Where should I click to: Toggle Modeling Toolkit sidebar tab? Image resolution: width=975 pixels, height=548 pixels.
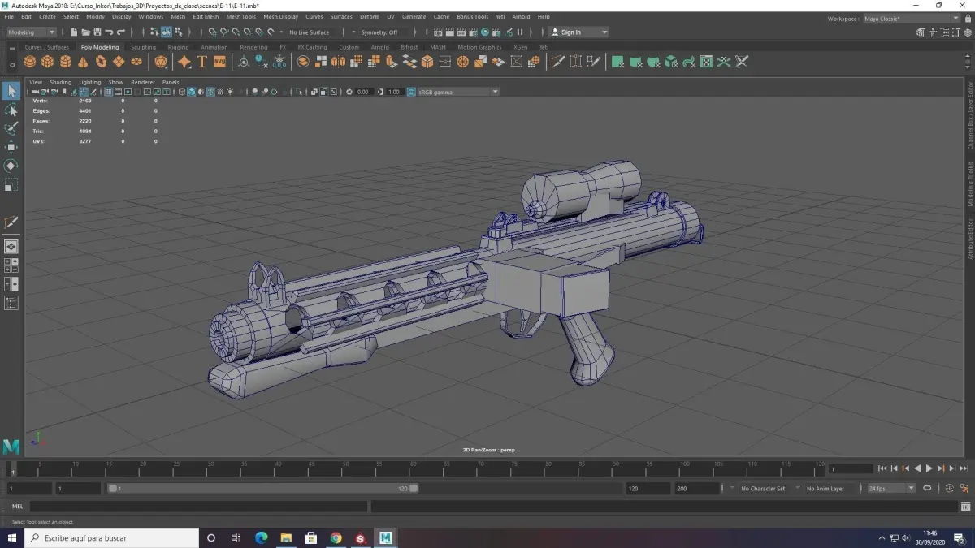[x=970, y=183]
